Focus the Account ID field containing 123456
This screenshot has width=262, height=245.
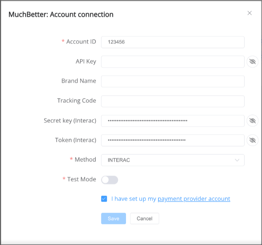coord(173,42)
